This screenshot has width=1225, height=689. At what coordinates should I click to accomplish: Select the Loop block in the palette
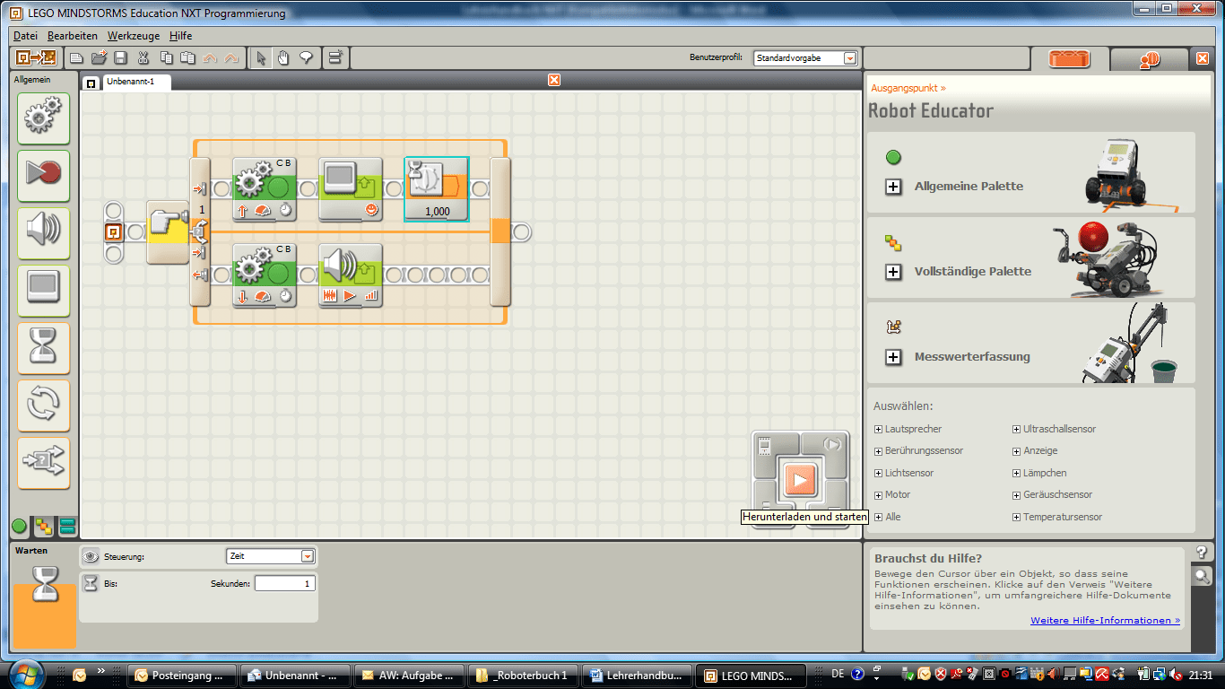(x=43, y=404)
